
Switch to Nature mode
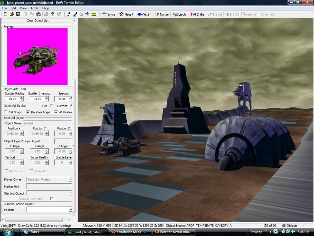162,14
